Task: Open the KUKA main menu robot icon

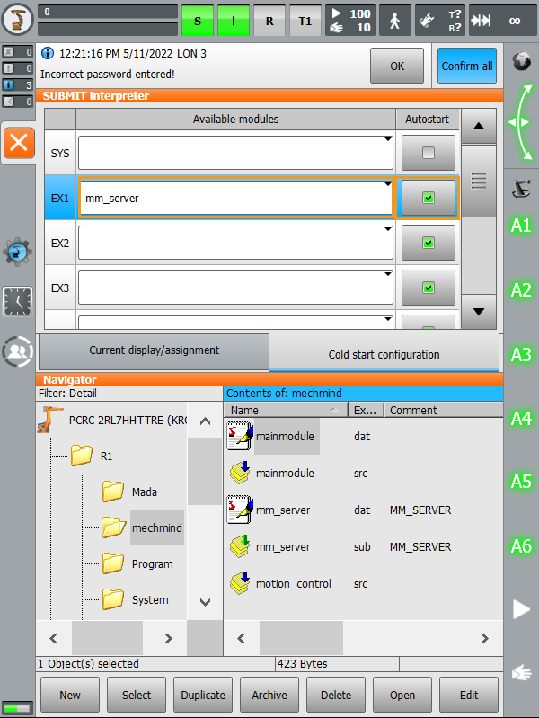Action: [x=17, y=20]
